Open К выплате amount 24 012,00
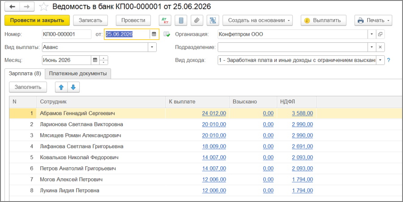This screenshot has width=403, height=202. (x=214, y=113)
